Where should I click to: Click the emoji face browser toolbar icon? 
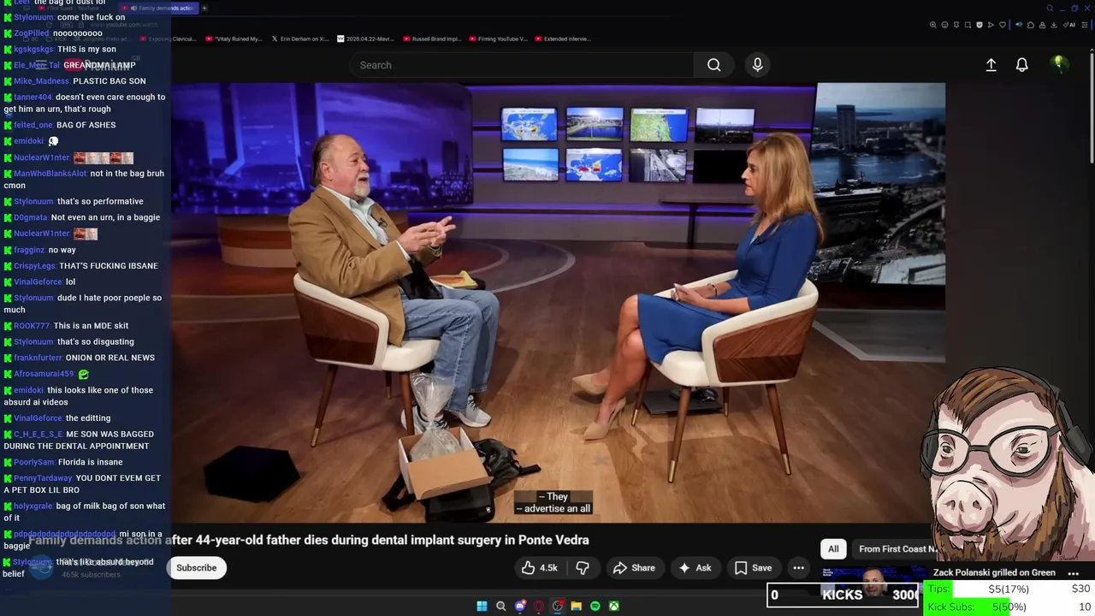(944, 25)
